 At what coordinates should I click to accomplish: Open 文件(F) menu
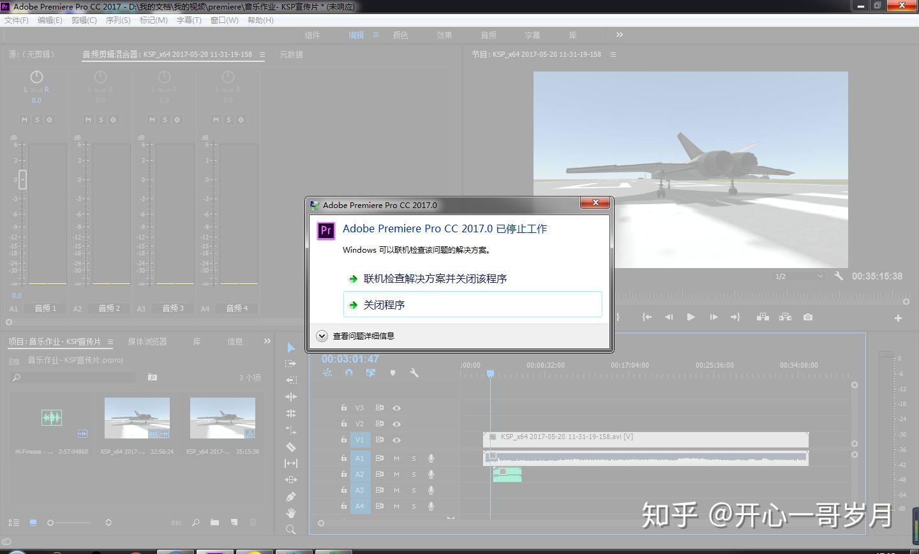click(x=17, y=20)
